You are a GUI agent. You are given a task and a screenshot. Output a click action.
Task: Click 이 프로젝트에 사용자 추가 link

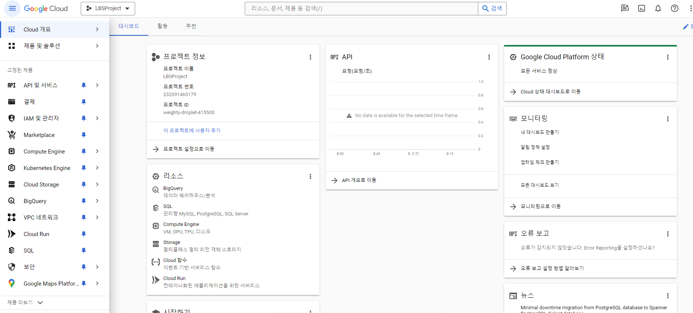coord(192,131)
